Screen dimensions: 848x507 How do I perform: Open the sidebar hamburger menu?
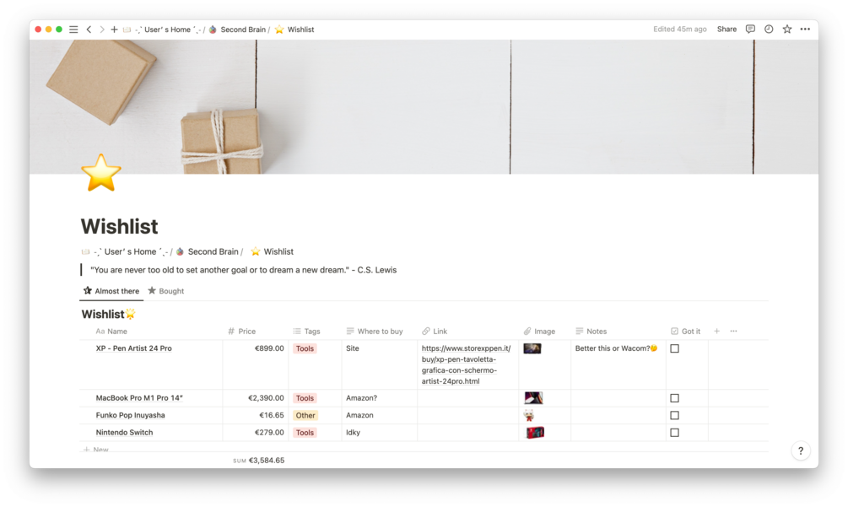pyautogui.click(x=73, y=30)
